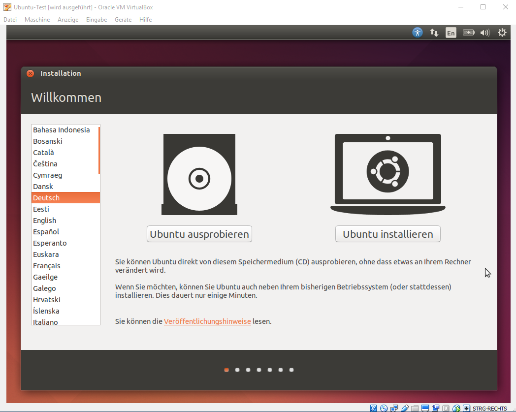The image size is (516, 412).
Task: Click the hard disk activity icon in status bar
Action: [374, 408]
